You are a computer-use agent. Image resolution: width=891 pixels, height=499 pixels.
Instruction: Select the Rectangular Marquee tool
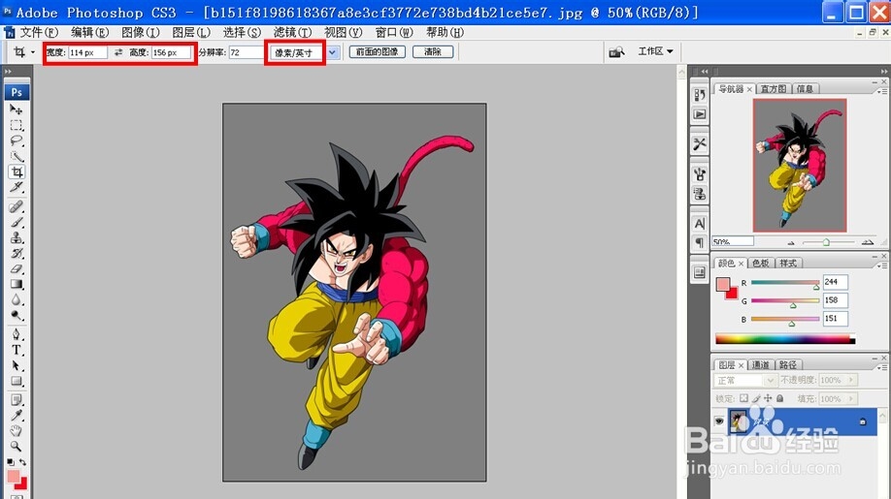[x=16, y=125]
